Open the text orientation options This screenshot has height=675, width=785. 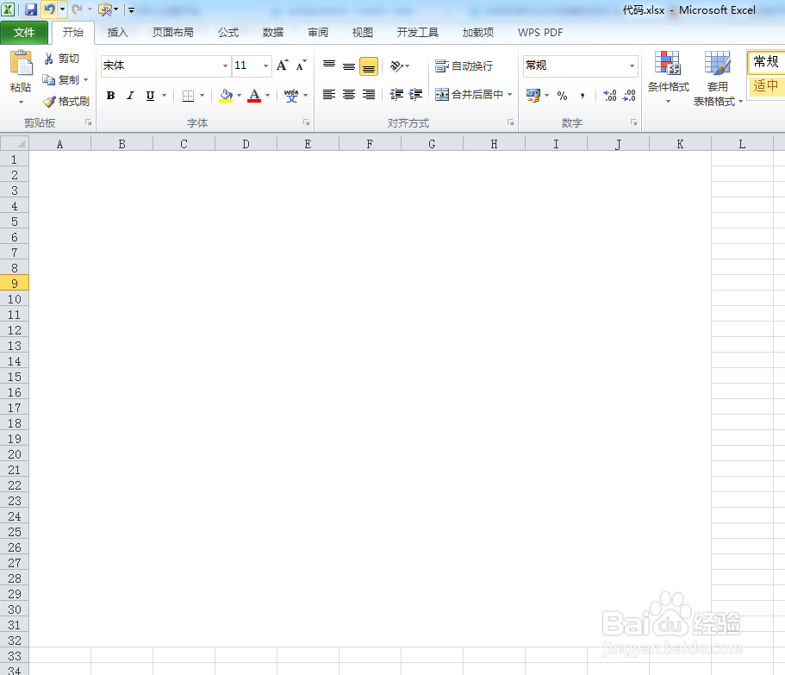pyautogui.click(x=400, y=66)
